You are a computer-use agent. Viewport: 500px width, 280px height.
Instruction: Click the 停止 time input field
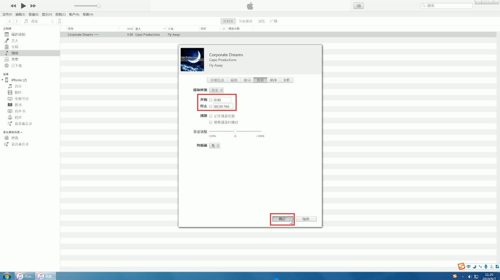223,107
